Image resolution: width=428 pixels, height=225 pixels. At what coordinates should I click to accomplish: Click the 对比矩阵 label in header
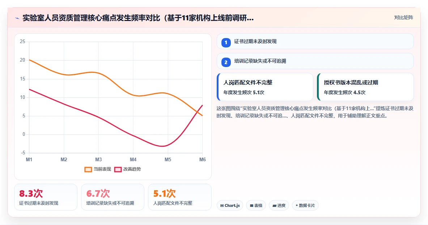pos(403,17)
